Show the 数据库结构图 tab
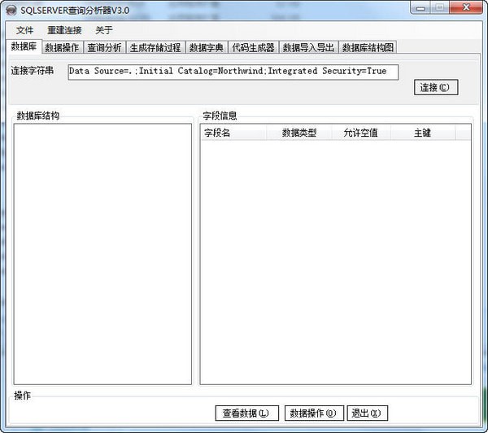Viewport: 488px width, 433px height. (368, 47)
